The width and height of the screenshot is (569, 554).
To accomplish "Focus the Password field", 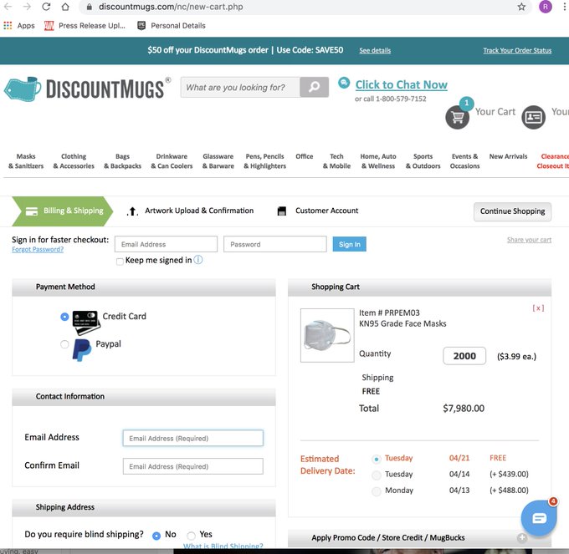I will point(275,244).
